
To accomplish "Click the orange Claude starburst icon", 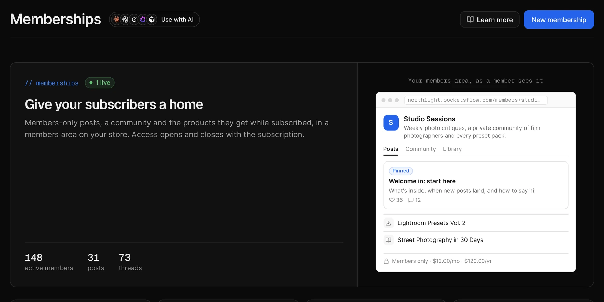I will point(117,20).
